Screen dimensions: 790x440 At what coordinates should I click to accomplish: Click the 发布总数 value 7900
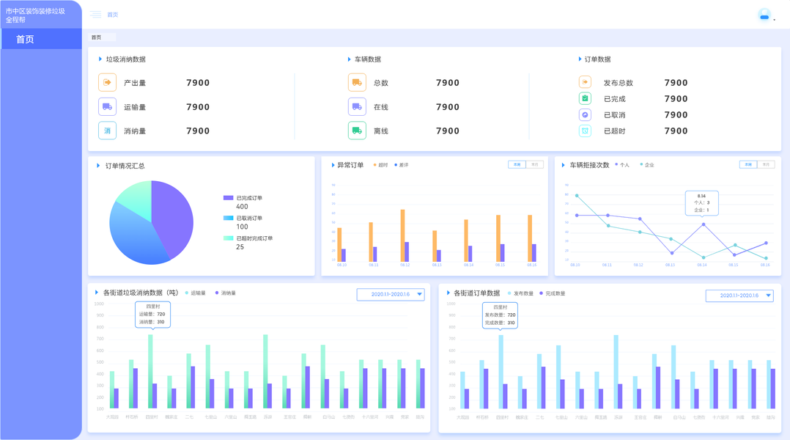[x=676, y=83]
